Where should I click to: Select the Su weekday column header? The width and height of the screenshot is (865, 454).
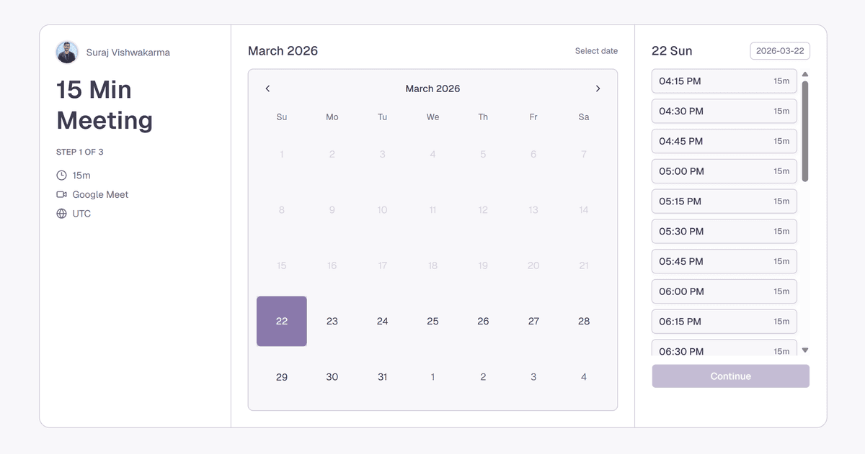pos(281,117)
